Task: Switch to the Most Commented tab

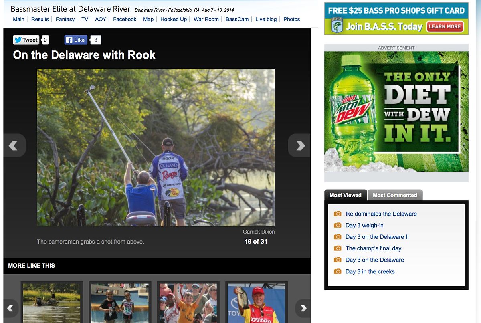Action: point(394,195)
